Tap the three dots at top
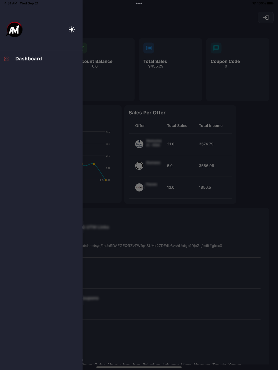Viewport: 278px width, 370px height. [x=139, y=3]
